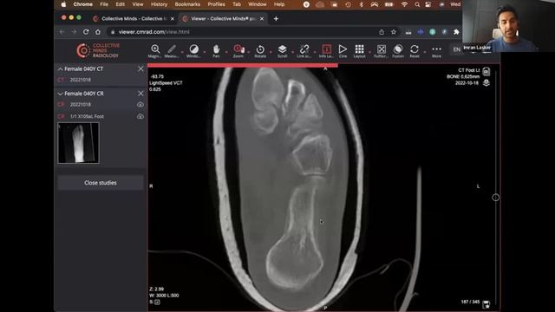Go to the browser home page

[x=98, y=32]
